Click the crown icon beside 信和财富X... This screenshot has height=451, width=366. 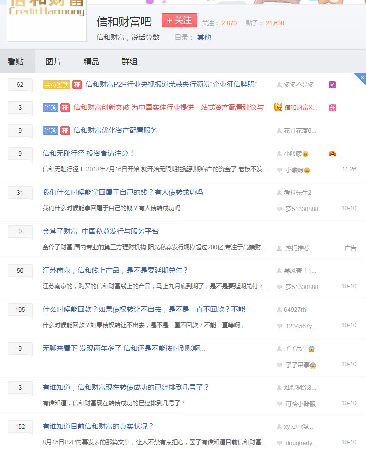[278, 107]
